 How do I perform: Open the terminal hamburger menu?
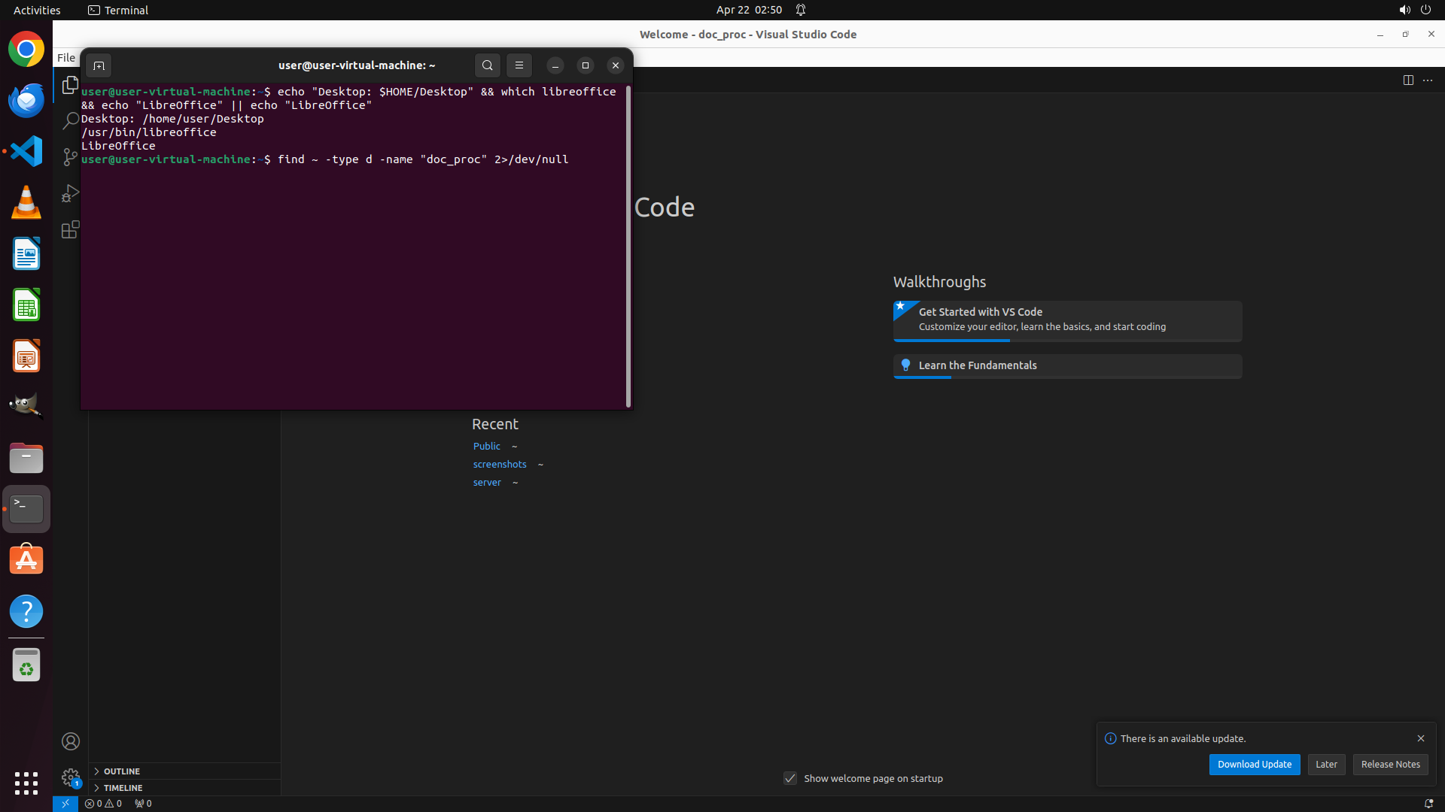(x=519, y=65)
